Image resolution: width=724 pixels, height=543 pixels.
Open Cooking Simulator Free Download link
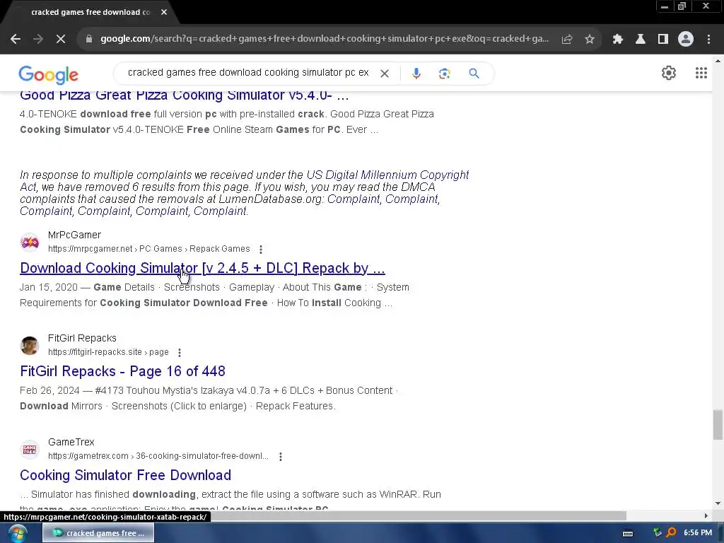[126, 475]
